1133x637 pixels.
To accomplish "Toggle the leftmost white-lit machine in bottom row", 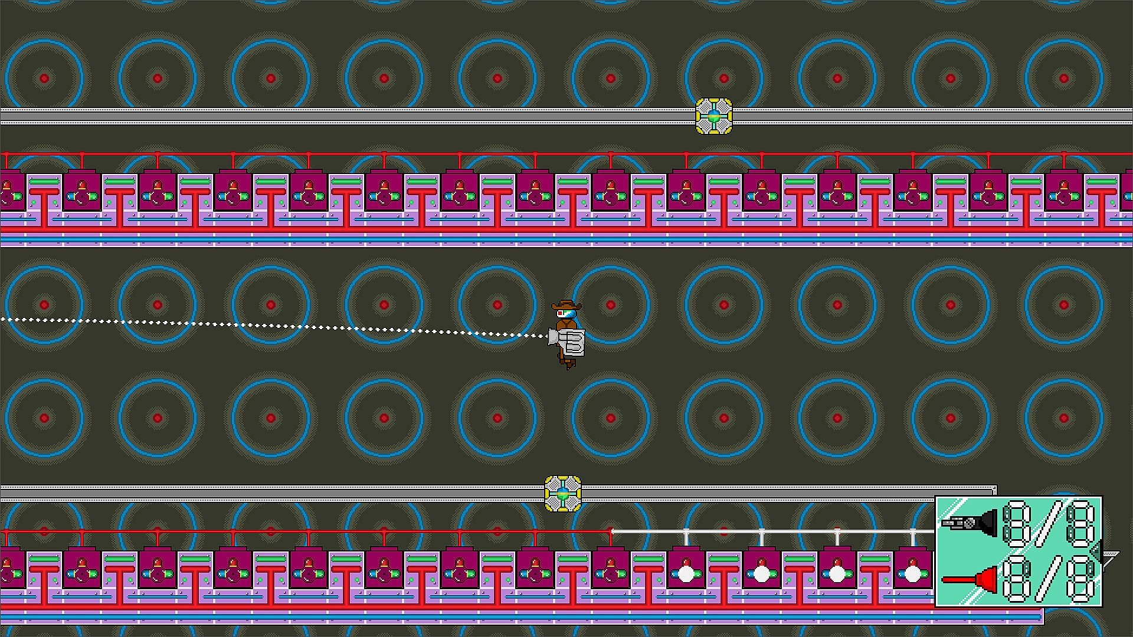I will (686, 573).
